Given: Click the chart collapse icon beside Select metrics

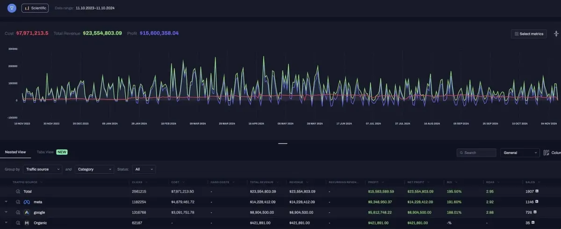Looking at the screenshot, I should [556, 34].
